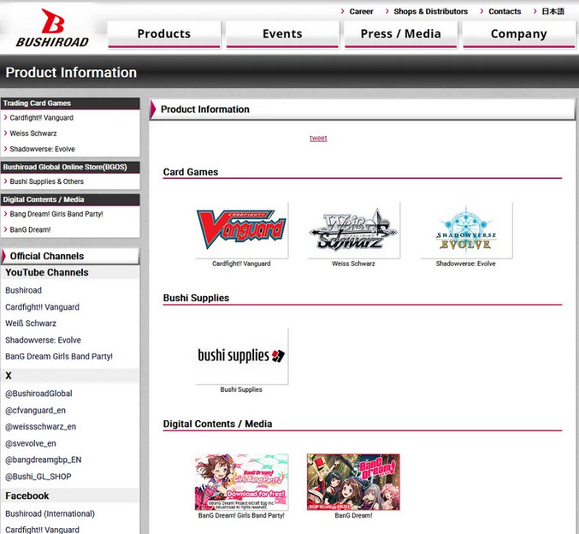Open @BushiroadGlobal X account link
This screenshot has width=579, height=534.
pos(38,394)
